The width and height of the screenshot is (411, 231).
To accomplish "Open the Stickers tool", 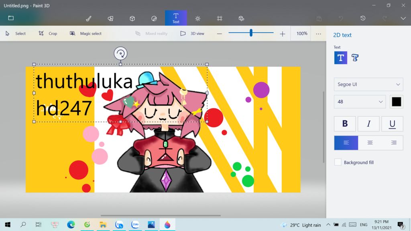I will click(154, 18).
